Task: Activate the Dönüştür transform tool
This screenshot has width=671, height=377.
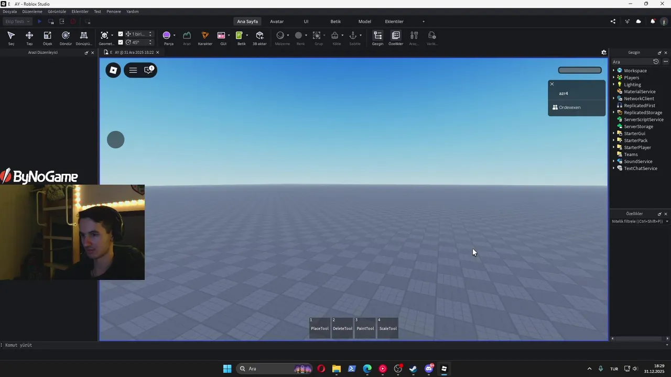Action: [x=84, y=38]
